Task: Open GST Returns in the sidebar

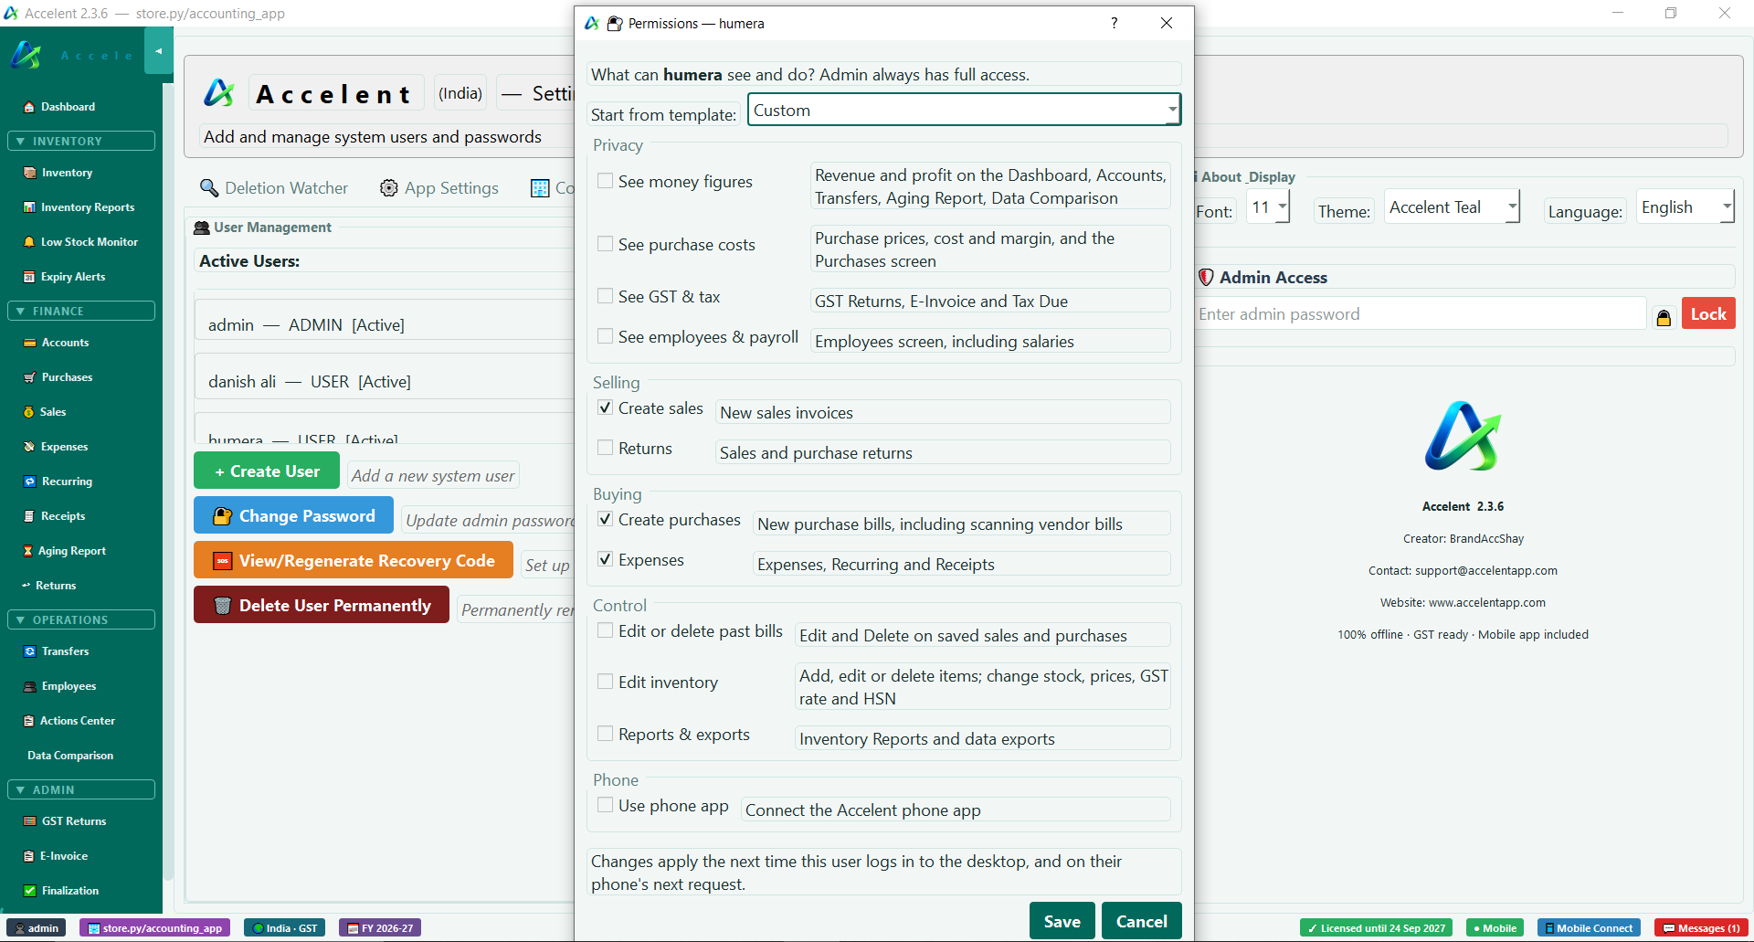Action: point(65,821)
